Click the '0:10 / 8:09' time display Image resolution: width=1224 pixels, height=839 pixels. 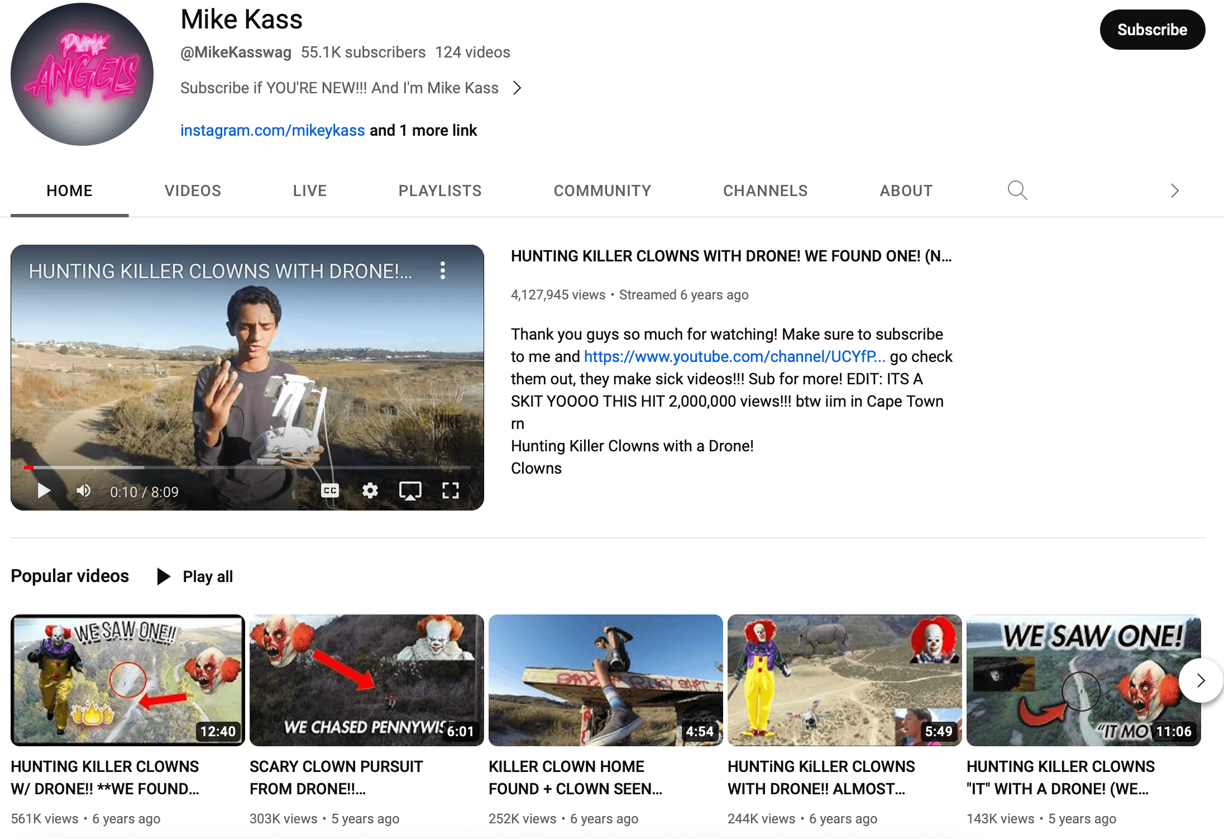pos(144,492)
